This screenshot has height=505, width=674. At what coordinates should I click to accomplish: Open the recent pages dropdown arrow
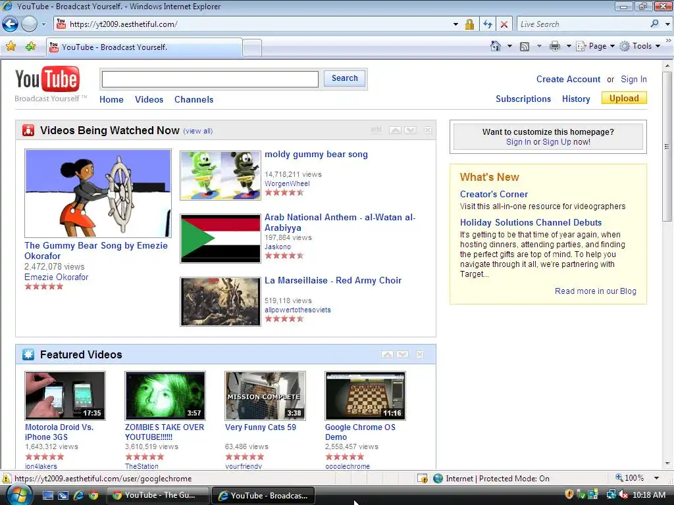(43, 24)
